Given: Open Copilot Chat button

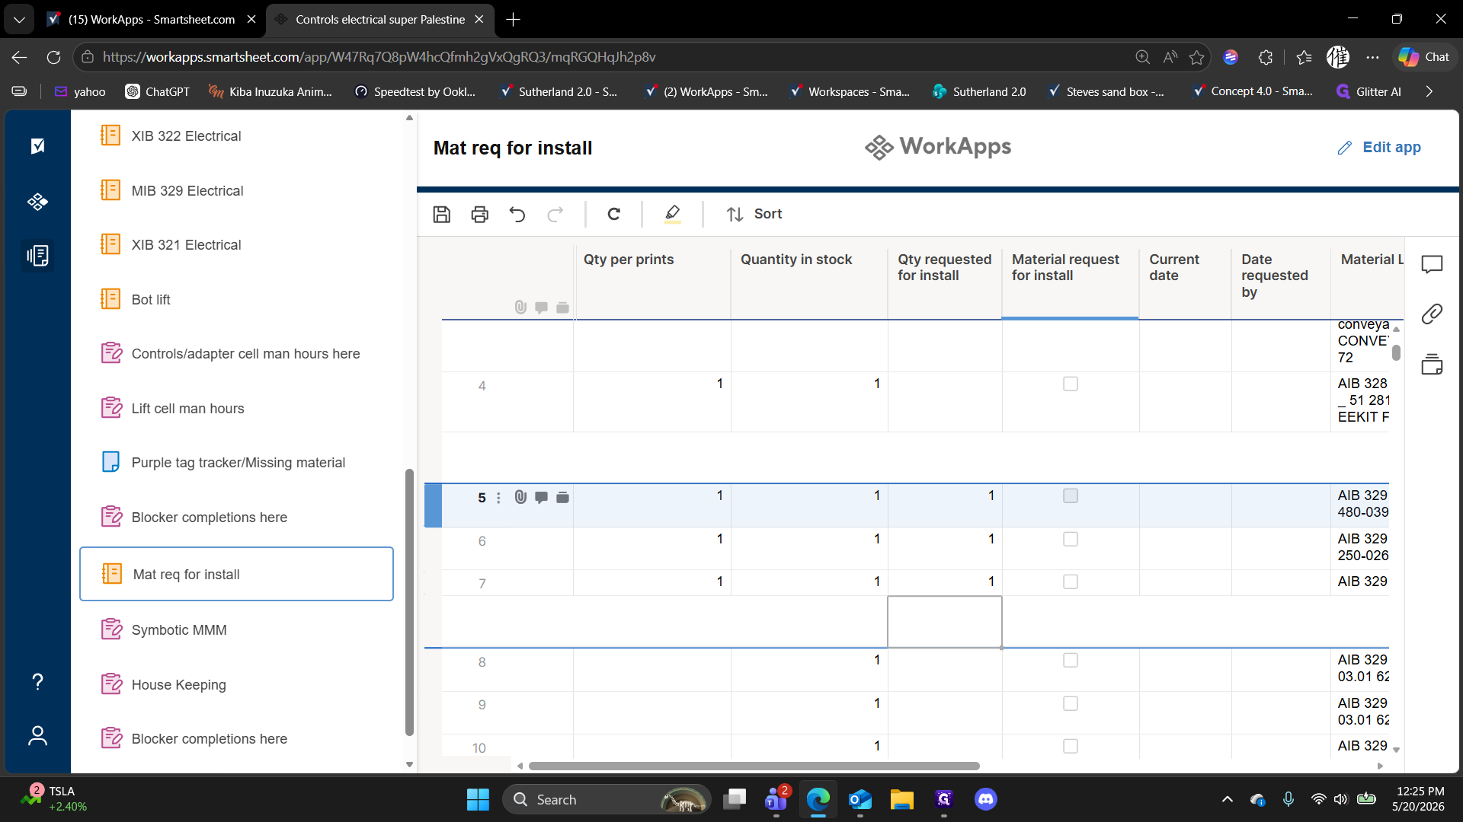Looking at the screenshot, I should [1424, 57].
